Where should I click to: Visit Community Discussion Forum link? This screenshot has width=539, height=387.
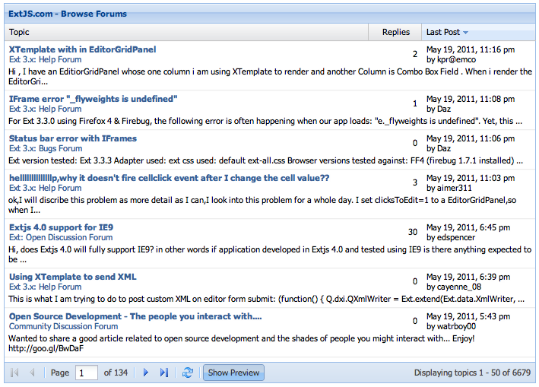(x=64, y=326)
